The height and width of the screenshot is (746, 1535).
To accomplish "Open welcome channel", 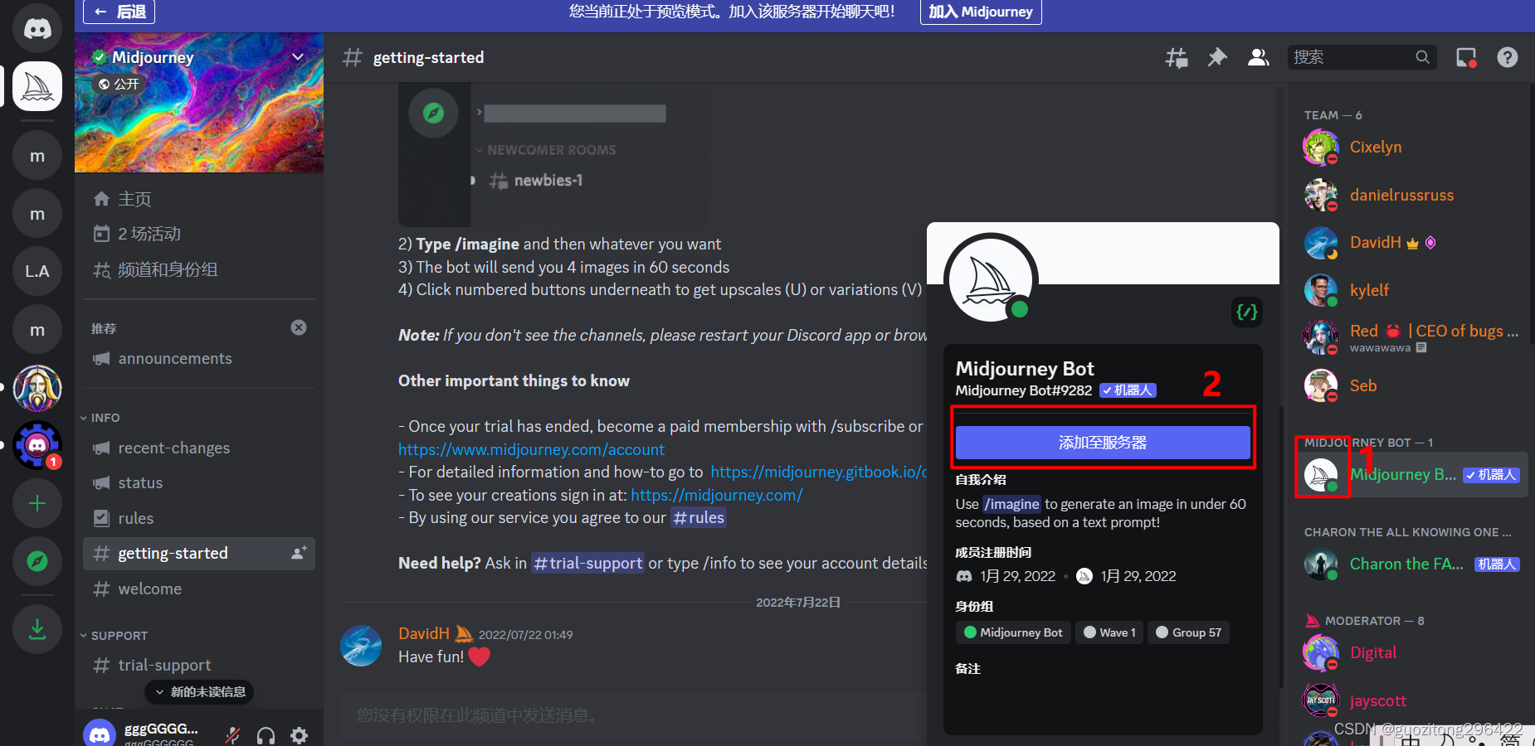I will coord(199,589).
